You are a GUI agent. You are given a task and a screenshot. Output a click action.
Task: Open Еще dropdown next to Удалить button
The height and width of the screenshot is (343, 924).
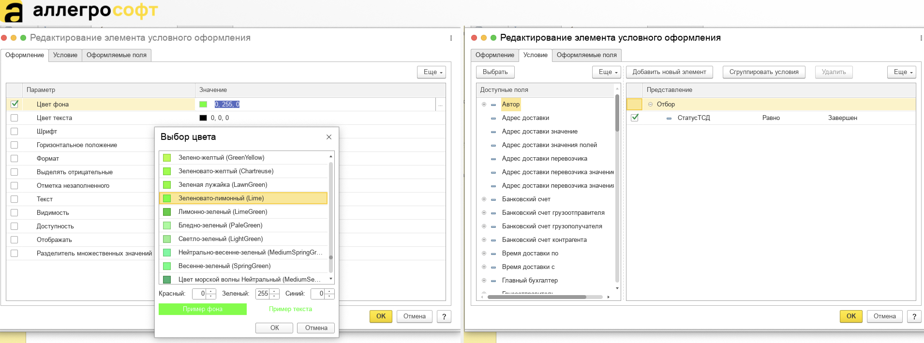point(902,72)
